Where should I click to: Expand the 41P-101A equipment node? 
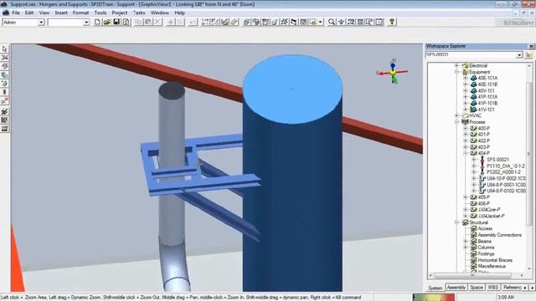466,97
